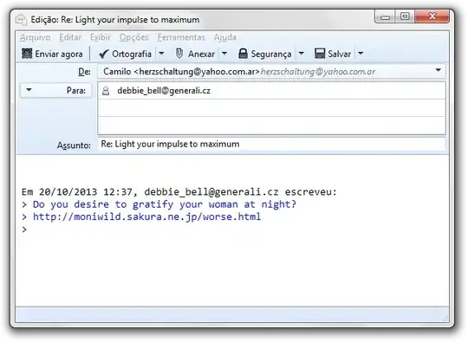Open the Ortografia dropdown arrow
468x342 pixels.
coord(161,54)
